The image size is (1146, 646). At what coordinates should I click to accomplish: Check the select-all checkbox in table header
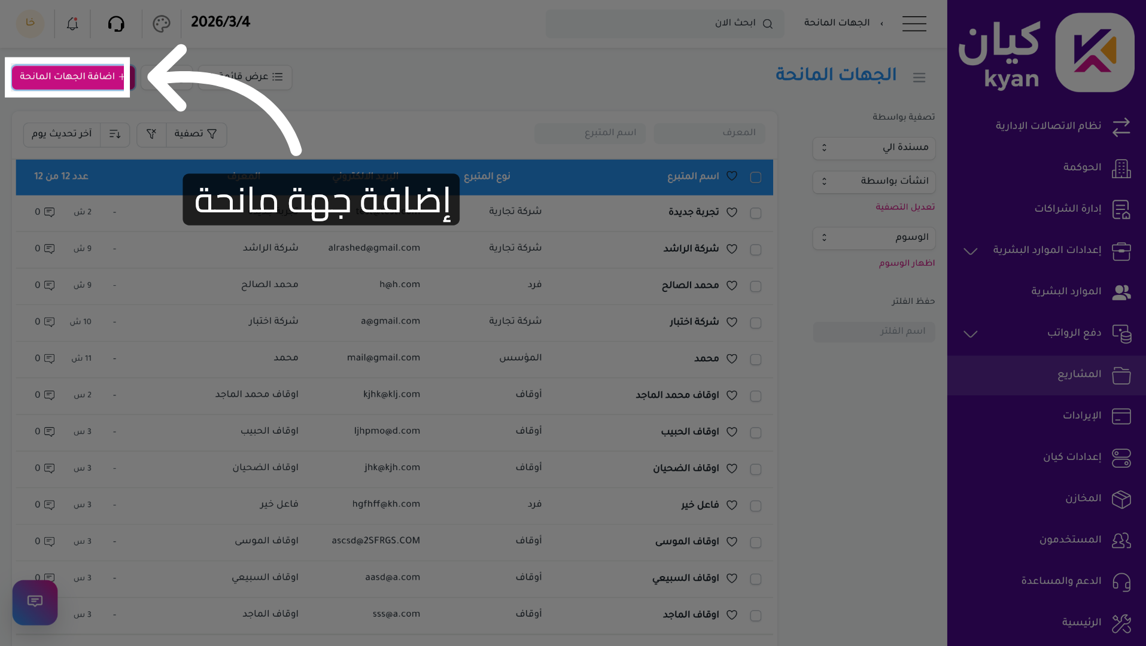click(x=755, y=177)
